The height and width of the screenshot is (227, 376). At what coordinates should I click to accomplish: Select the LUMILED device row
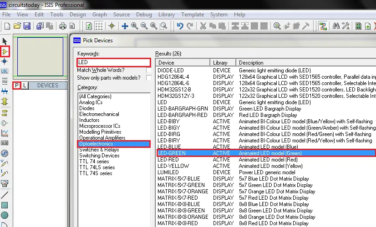coord(266,172)
